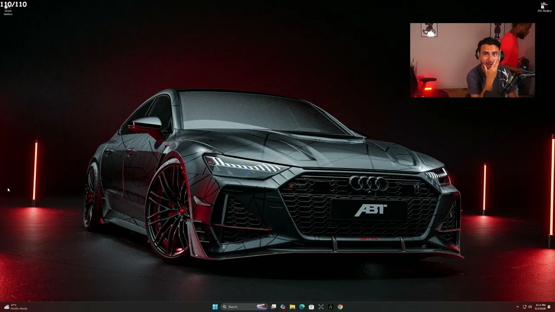
Task: Open the weather widget showing Mostly cloudy
Action: (x=16, y=307)
